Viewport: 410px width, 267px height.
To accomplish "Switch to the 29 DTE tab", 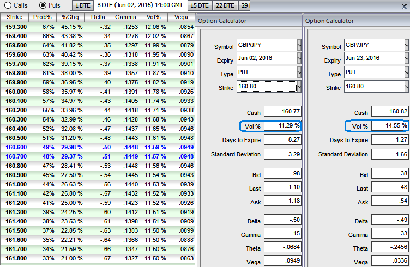I will tap(245, 5).
